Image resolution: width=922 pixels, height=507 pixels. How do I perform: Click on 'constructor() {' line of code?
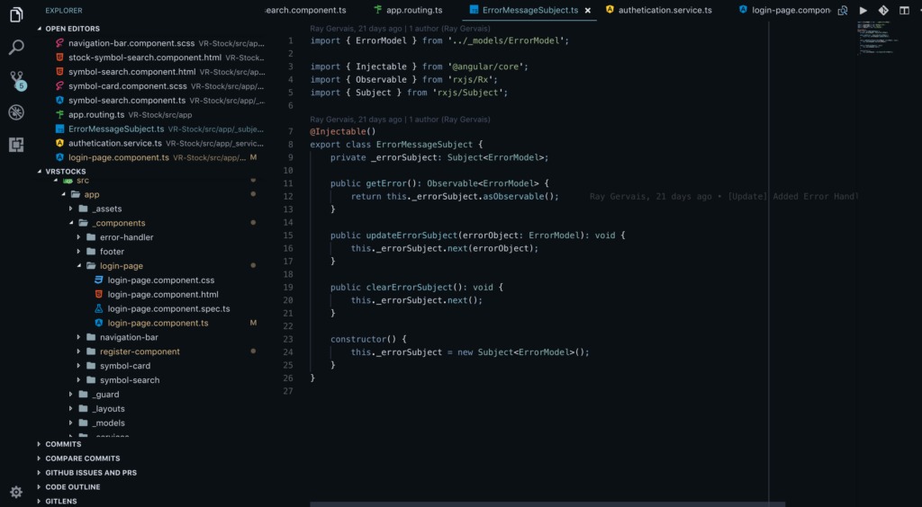[368, 339]
